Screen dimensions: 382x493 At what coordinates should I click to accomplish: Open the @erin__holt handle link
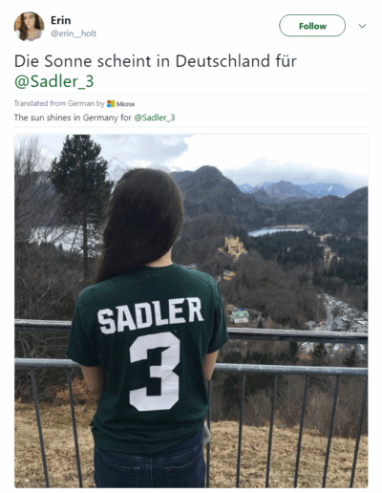tap(74, 33)
